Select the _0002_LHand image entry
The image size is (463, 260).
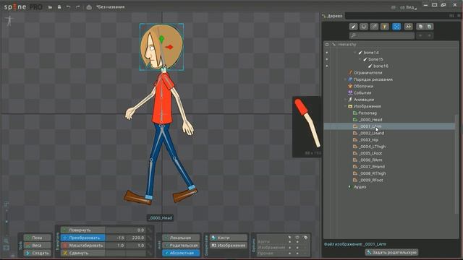tap(371, 133)
